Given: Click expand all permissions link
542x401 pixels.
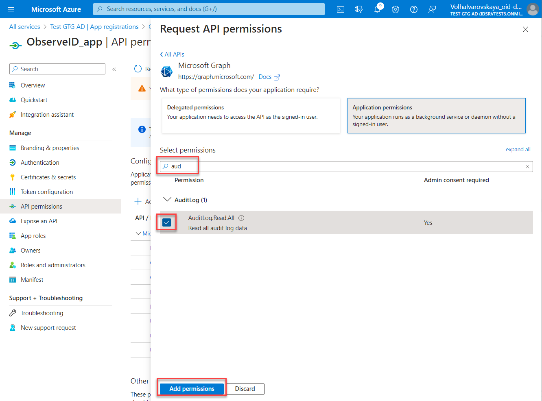Looking at the screenshot, I should 518,150.
